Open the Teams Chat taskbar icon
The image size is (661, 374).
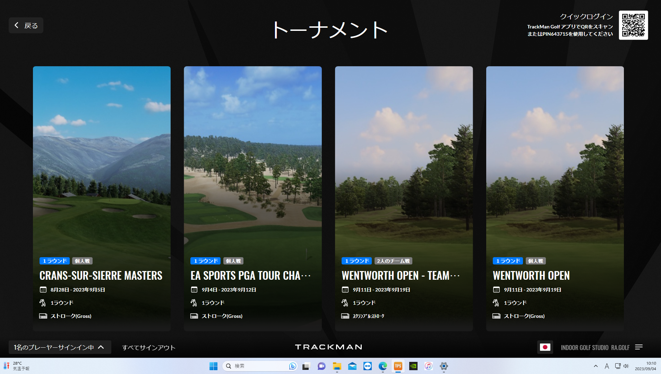click(x=321, y=366)
